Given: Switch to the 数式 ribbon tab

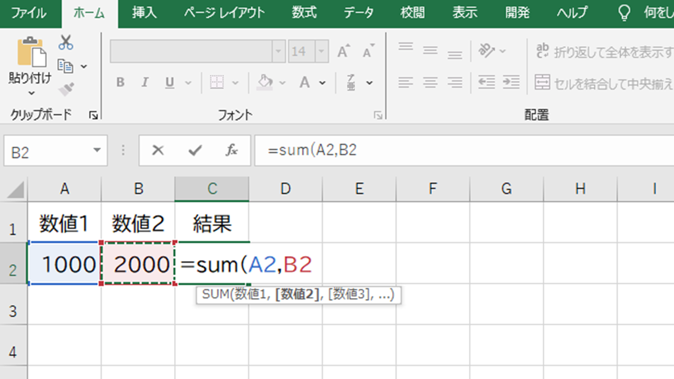Looking at the screenshot, I should 304,12.
